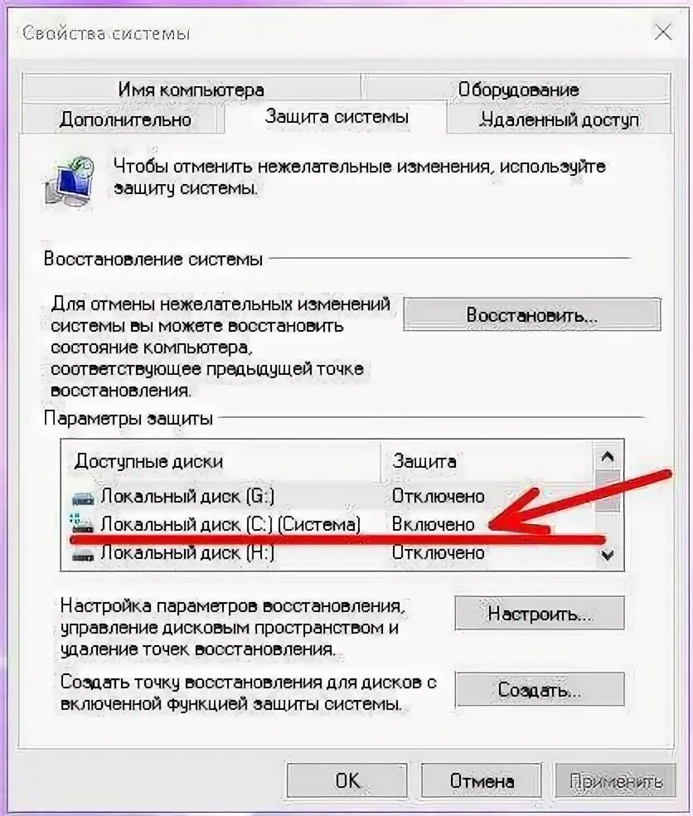The image size is (693, 816).
Task: Click the scroll up arrow in drive list
Action: pos(608,457)
